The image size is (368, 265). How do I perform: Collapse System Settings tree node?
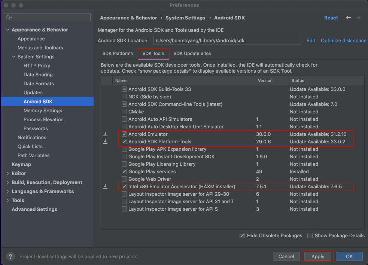tap(13, 57)
